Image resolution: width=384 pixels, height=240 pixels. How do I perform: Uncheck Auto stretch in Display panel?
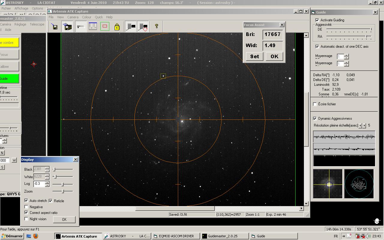click(x=26, y=201)
